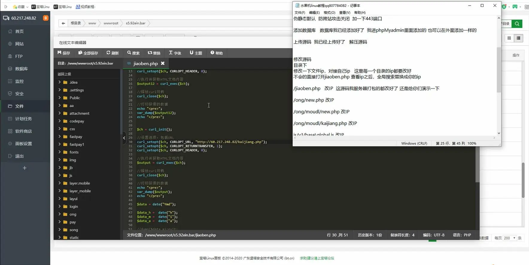Switch the file manager to list view
Screen dimensions: 529x265
(519, 38)
